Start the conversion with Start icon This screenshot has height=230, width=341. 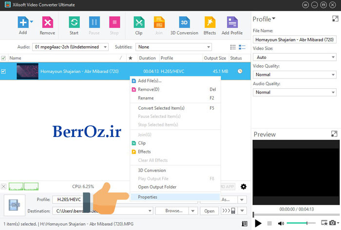click(x=74, y=23)
